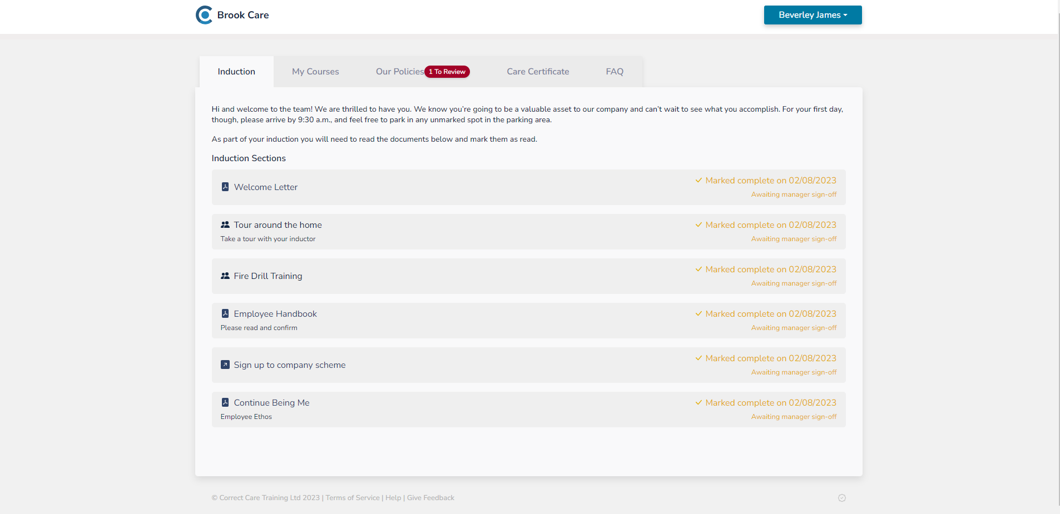
Task: Open the Beverley James user dropdown
Action: [813, 15]
